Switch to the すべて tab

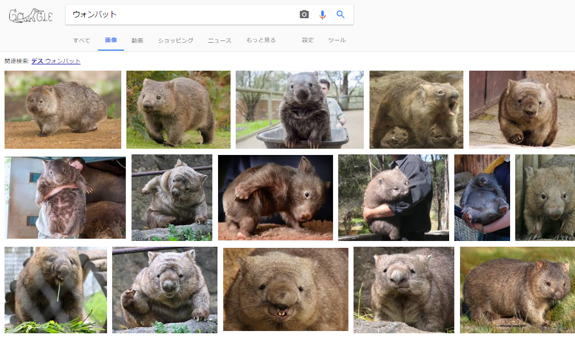click(x=81, y=40)
